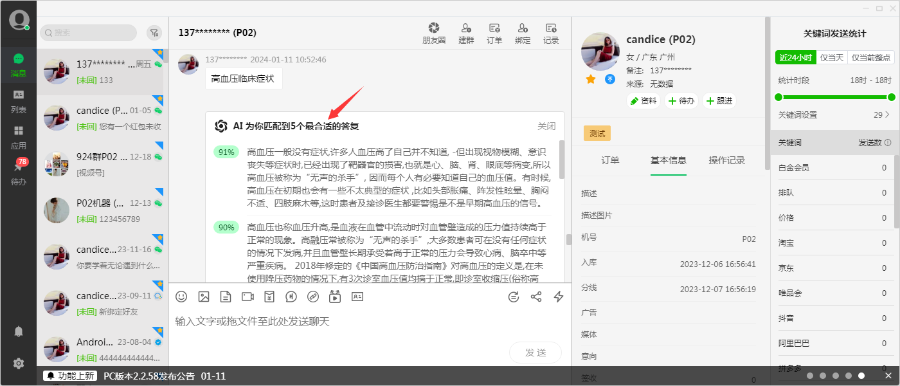The width and height of the screenshot is (900, 386).
Task: Switch statistics to 仅当天
Action: click(x=832, y=57)
